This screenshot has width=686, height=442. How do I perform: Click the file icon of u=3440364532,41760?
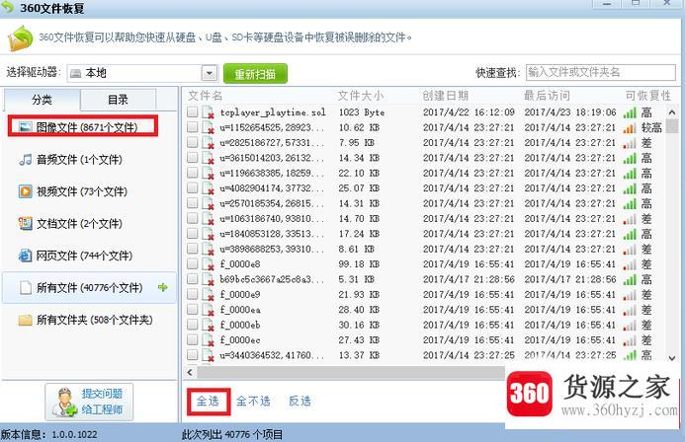pos(208,355)
